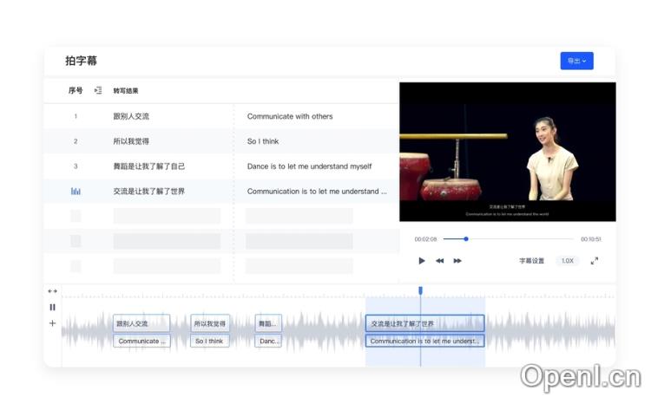Viewport: 651px width, 397px height.
Task: Click the "Dance is to let me understand myself" translation
Action: point(309,166)
